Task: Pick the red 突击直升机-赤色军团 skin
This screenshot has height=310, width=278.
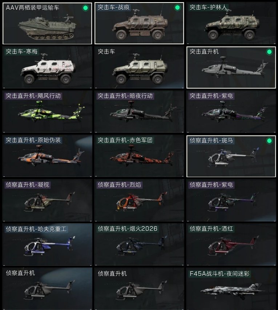Action: pos(139,156)
